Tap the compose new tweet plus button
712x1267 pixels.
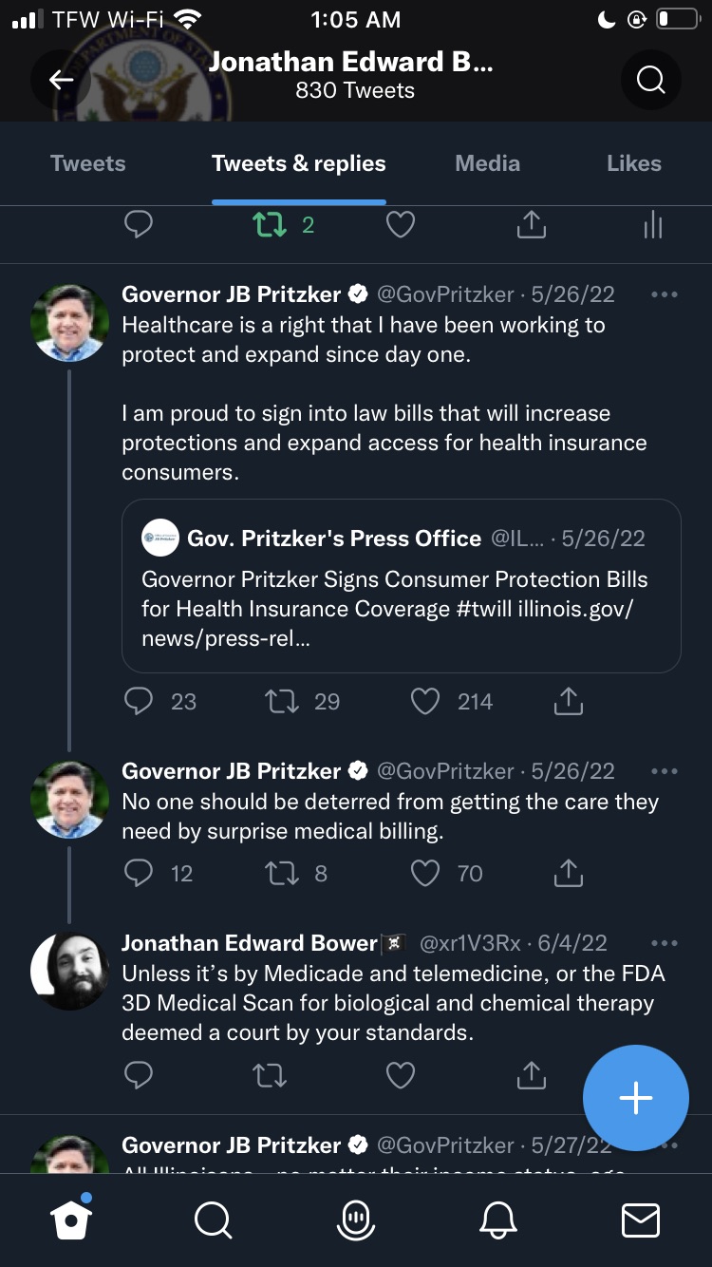tap(635, 1098)
